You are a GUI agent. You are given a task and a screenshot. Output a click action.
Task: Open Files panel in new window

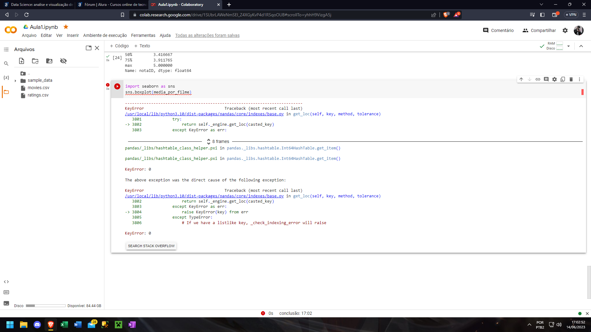click(x=89, y=48)
